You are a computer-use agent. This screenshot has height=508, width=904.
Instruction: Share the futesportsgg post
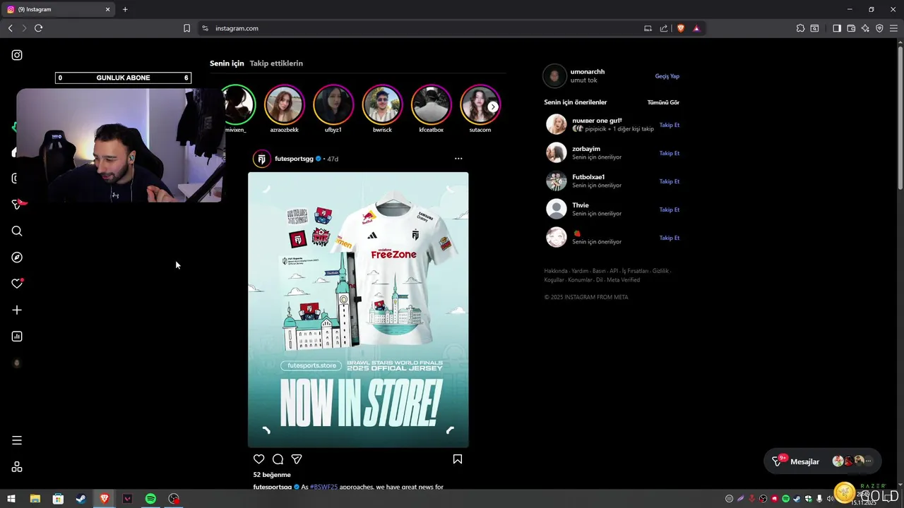pos(297,459)
